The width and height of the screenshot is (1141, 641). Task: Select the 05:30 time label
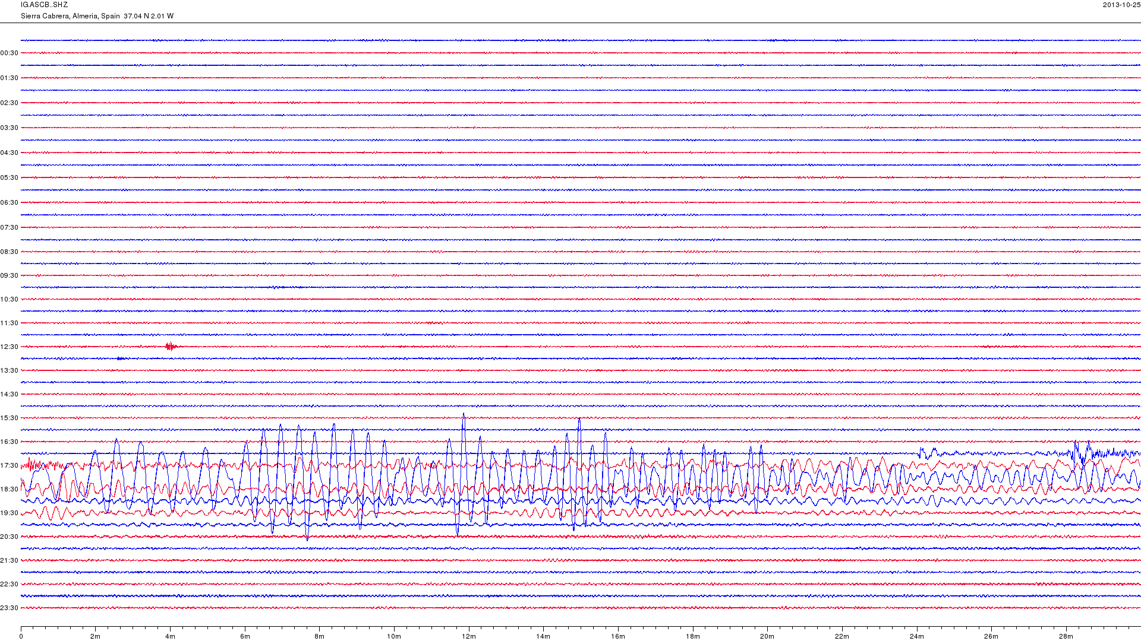click(x=10, y=178)
